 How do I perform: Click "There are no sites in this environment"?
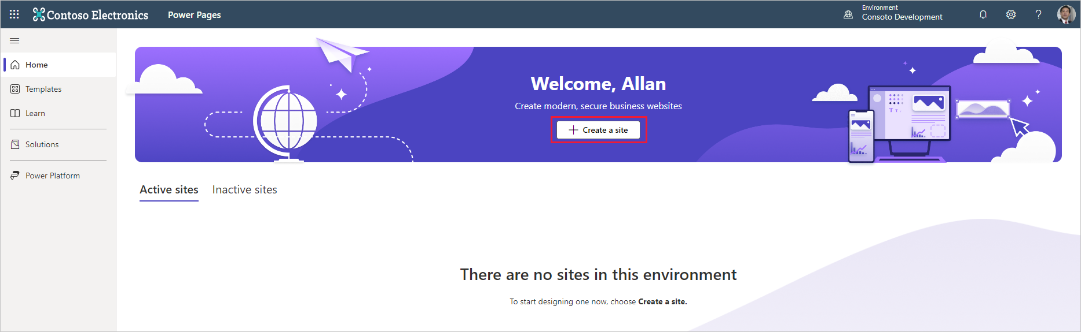coord(598,274)
